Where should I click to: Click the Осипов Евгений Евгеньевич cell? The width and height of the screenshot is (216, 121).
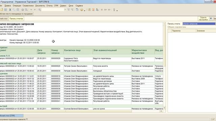(78, 109)
